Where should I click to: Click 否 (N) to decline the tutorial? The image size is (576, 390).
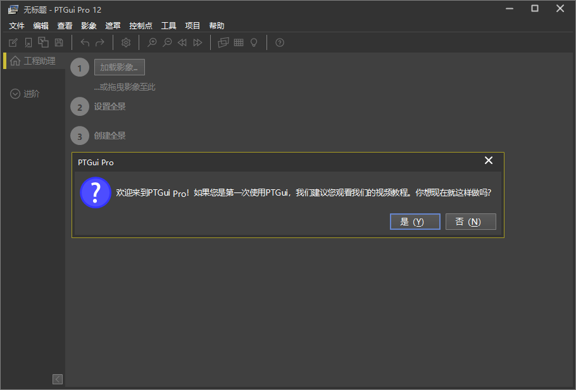pyautogui.click(x=471, y=221)
